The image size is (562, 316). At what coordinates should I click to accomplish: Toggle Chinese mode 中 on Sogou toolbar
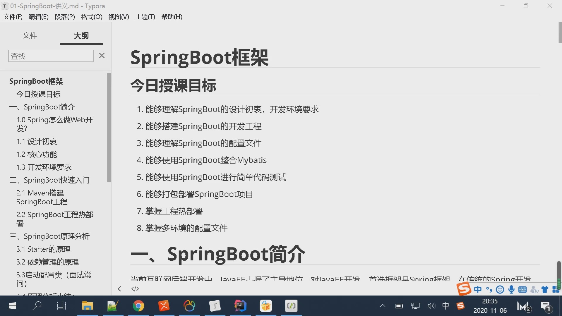point(478,290)
